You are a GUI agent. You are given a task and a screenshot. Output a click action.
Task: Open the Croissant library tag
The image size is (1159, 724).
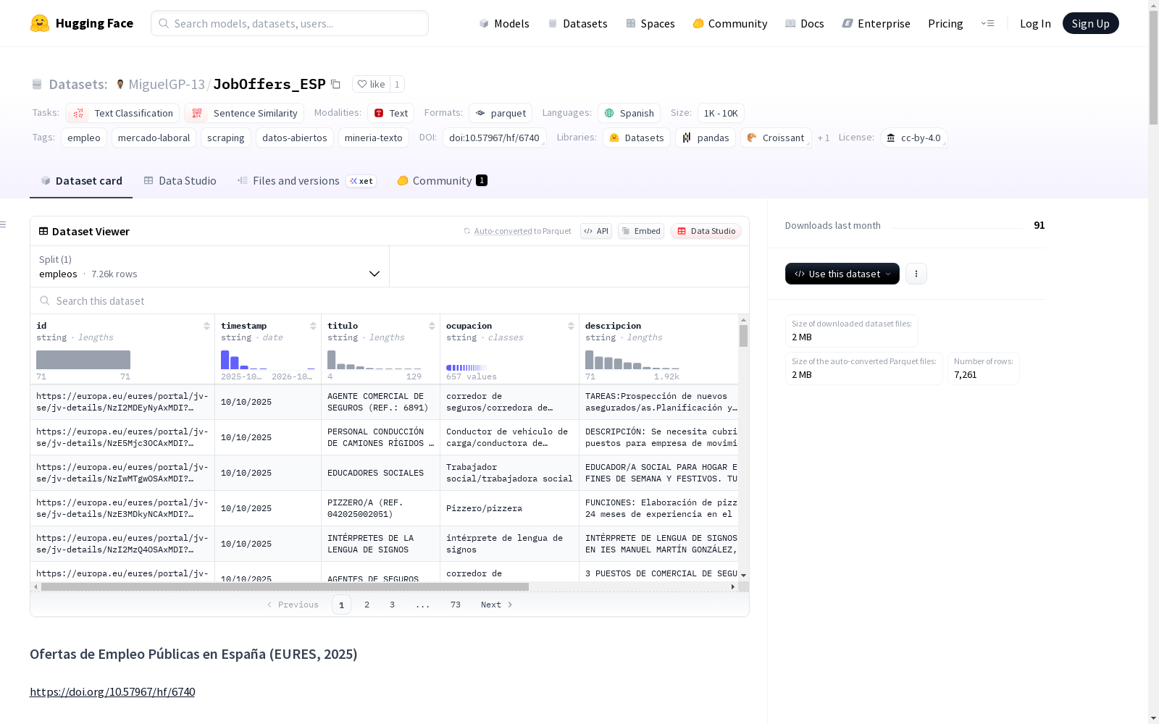(x=776, y=138)
